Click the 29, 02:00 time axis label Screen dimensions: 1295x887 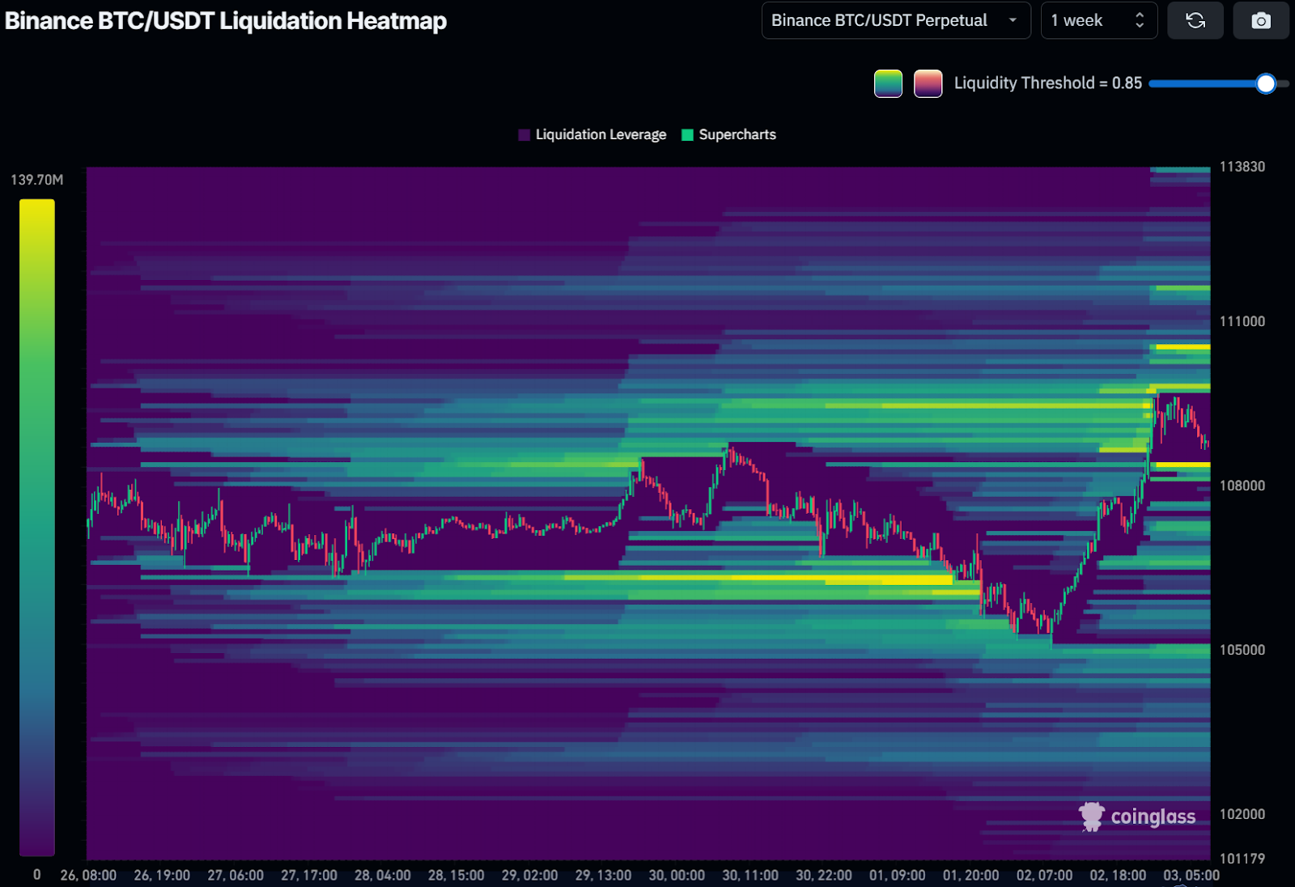coord(530,876)
